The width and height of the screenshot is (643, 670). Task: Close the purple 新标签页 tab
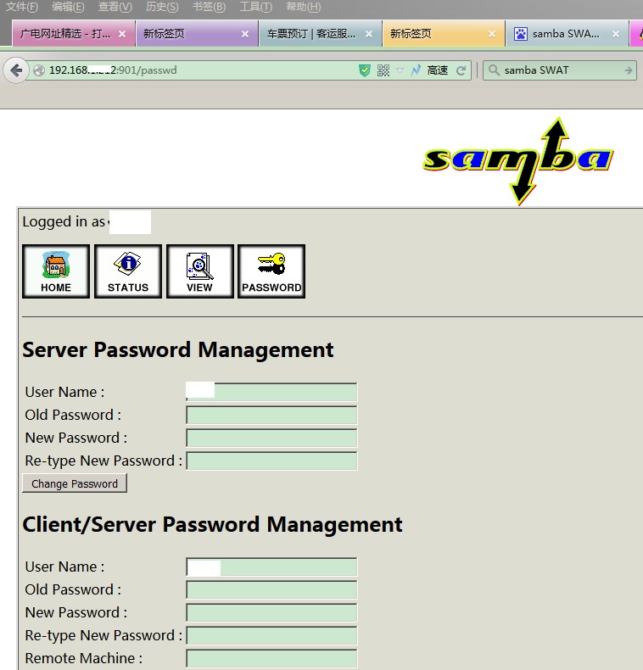click(x=245, y=34)
